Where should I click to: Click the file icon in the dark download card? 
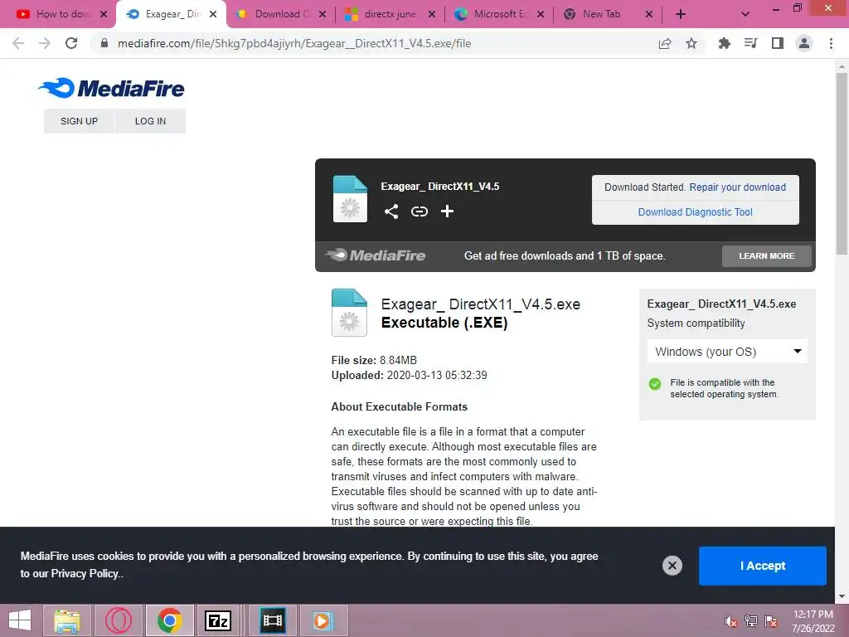pyautogui.click(x=350, y=199)
